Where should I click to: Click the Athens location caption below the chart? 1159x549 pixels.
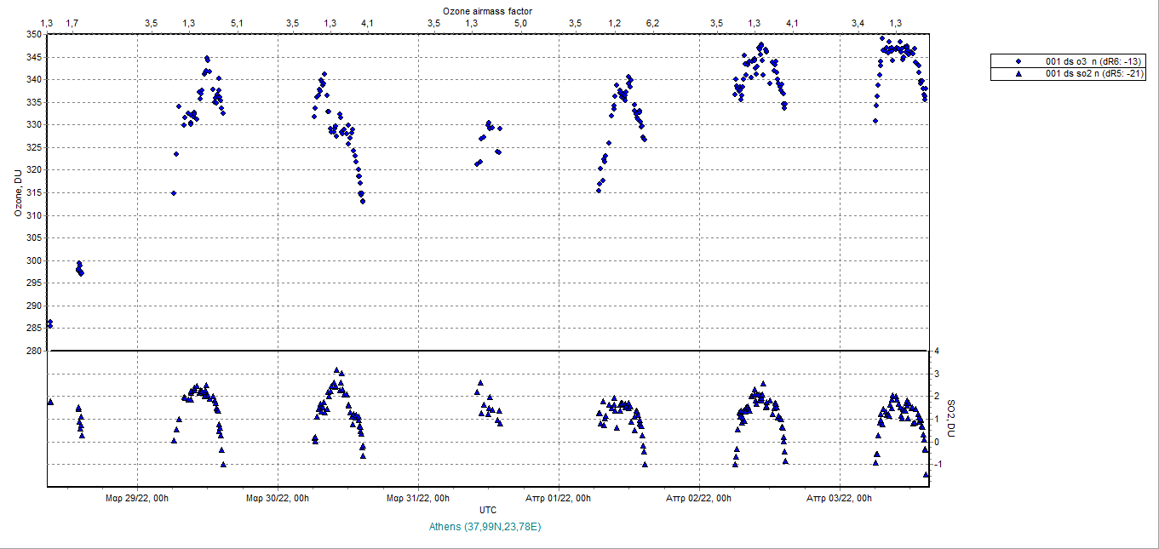pos(486,527)
